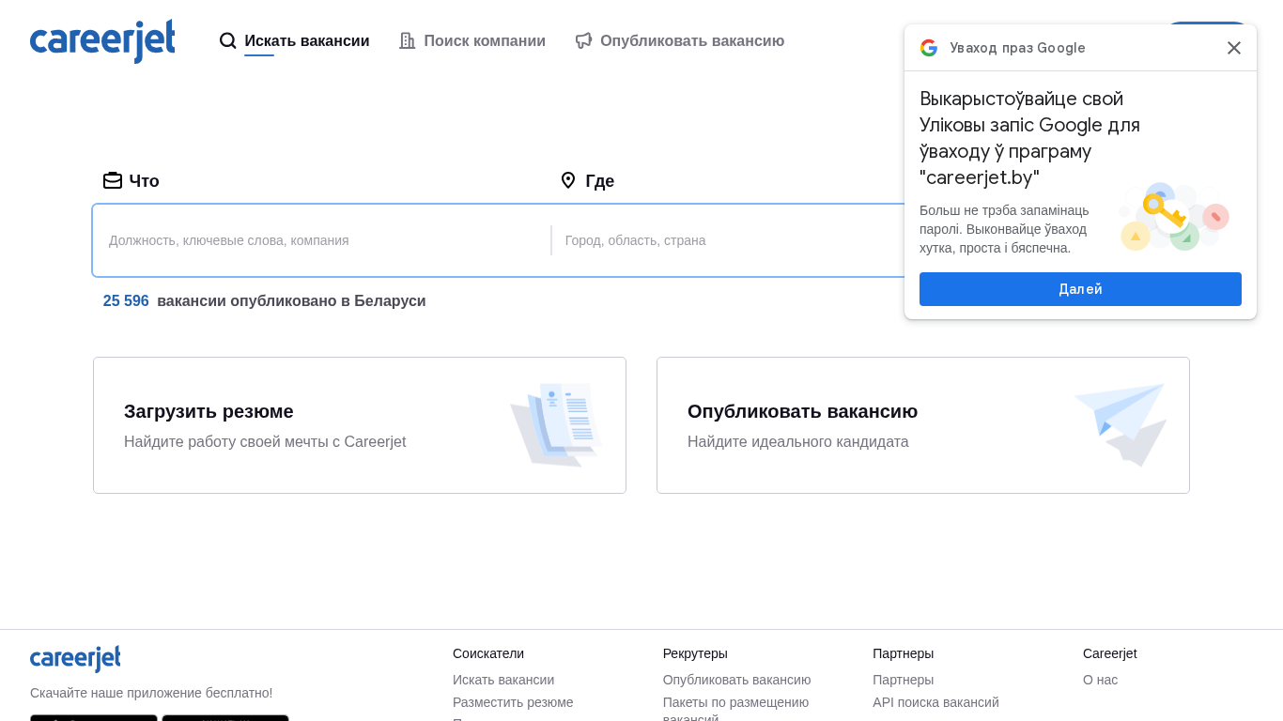Screen dimensions: 1283x721
Task: Click the paper plane illustration
Action: click(1121, 424)
